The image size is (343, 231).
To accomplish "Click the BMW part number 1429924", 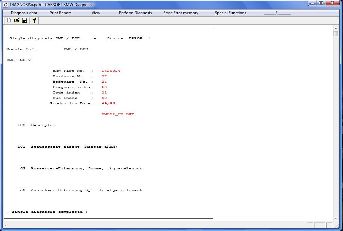I will [111, 71].
